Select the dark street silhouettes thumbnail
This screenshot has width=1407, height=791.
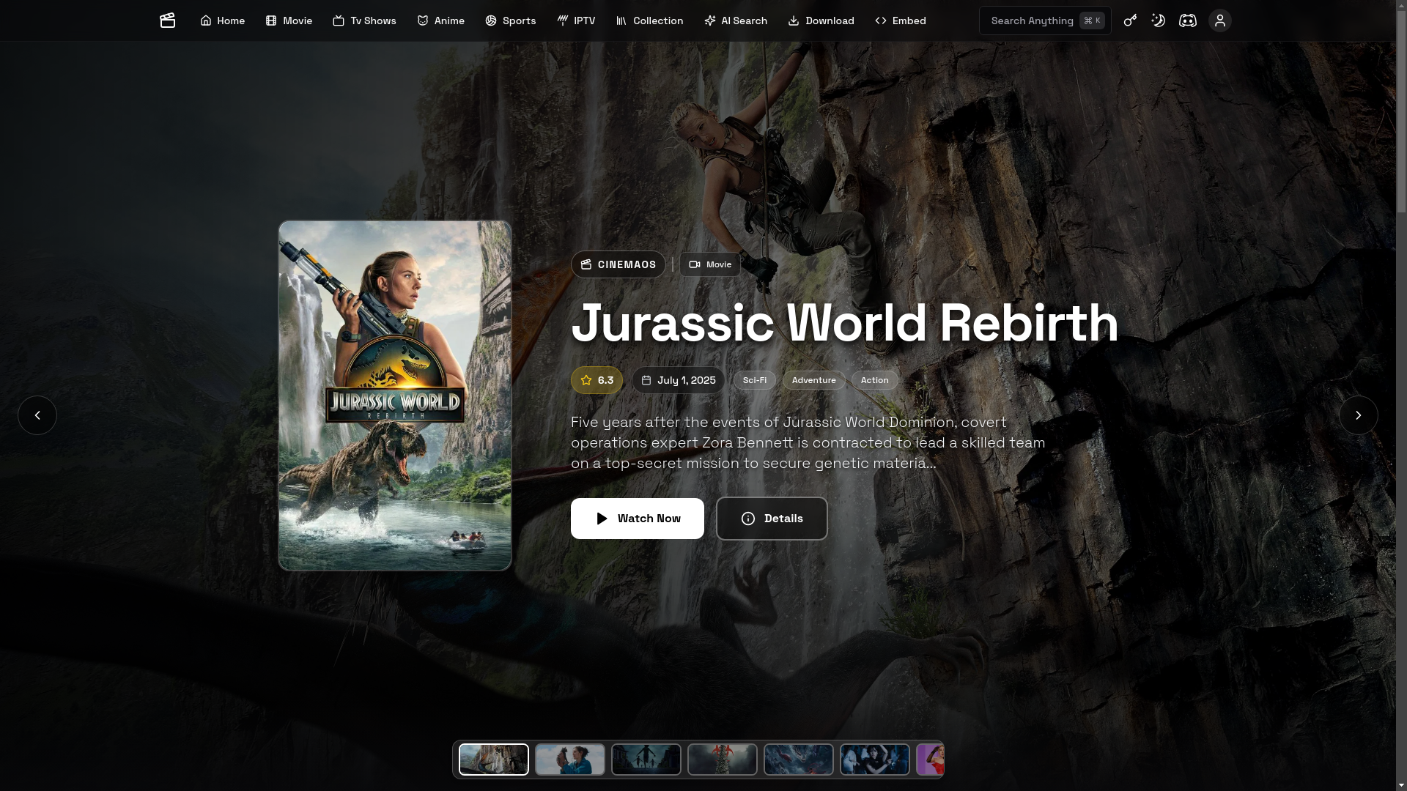[646, 760]
